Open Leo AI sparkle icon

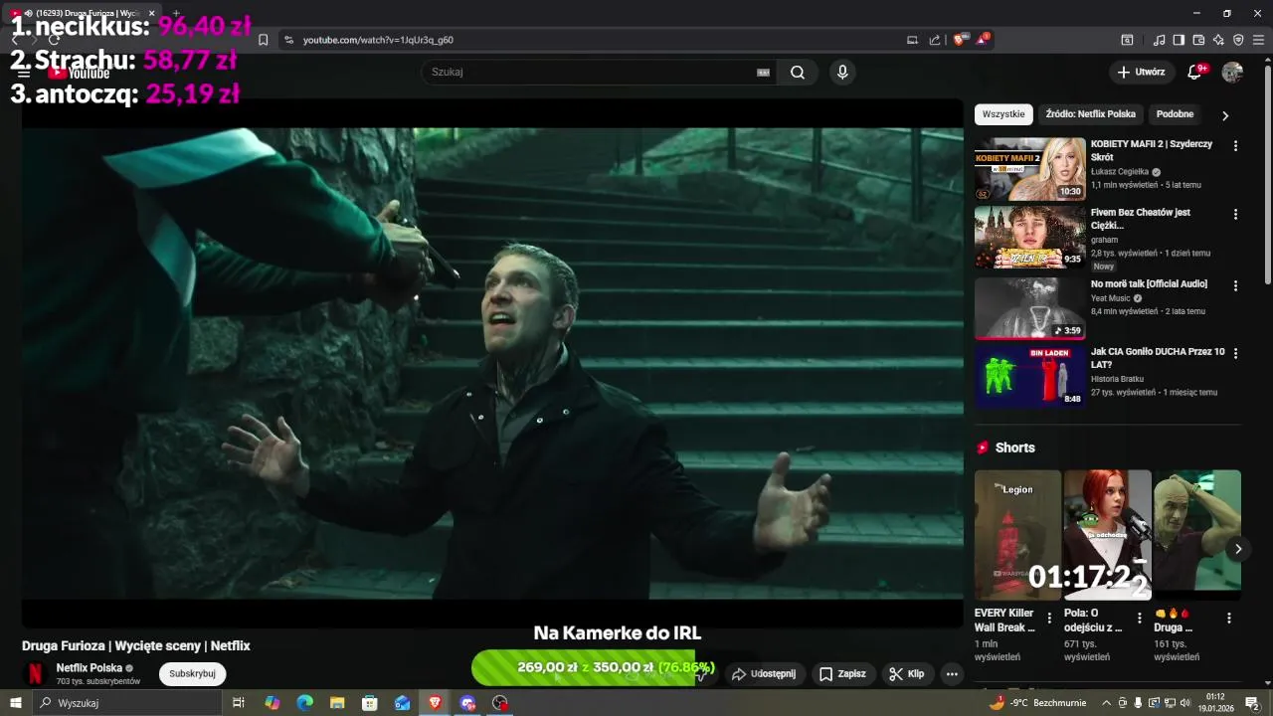[1218, 40]
